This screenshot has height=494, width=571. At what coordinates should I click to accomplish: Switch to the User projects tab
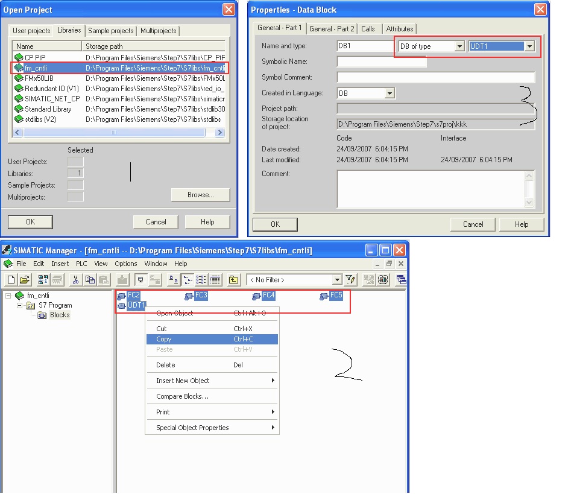coord(31,31)
